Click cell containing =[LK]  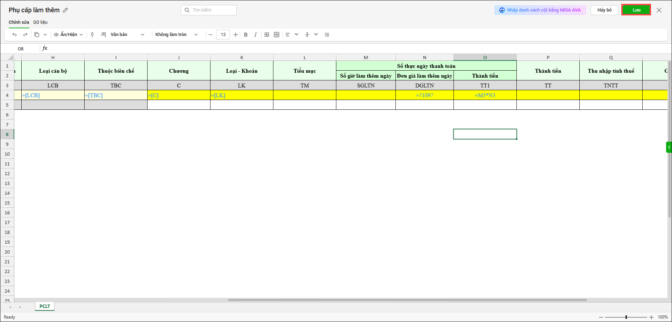click(242, 95)
